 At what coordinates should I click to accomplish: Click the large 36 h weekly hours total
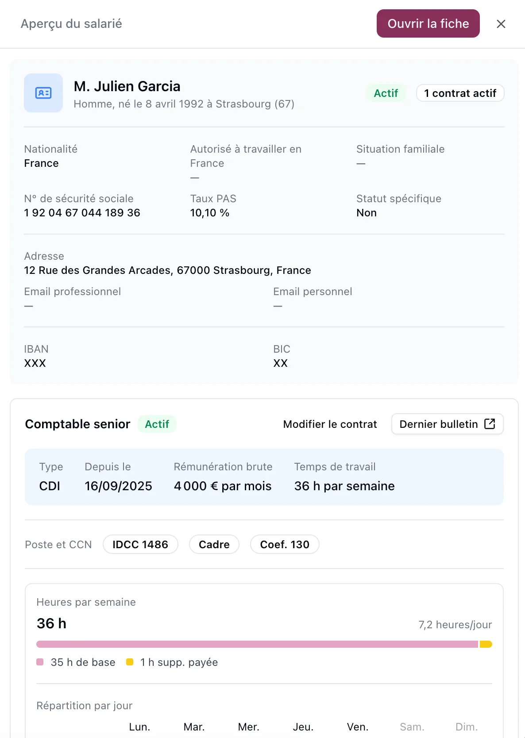(51, 623)
